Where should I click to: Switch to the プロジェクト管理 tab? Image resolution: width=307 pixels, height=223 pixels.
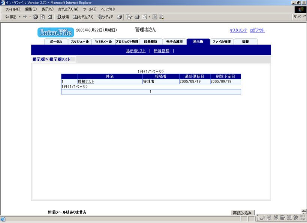click(127, 42)
